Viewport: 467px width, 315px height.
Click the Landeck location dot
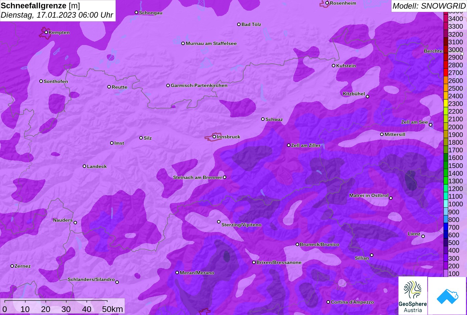pos(84,166)
